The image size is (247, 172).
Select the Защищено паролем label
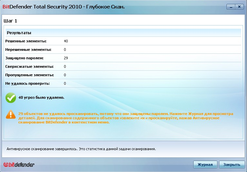24,58
